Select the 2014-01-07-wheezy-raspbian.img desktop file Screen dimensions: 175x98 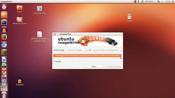[x=39, y=36]
